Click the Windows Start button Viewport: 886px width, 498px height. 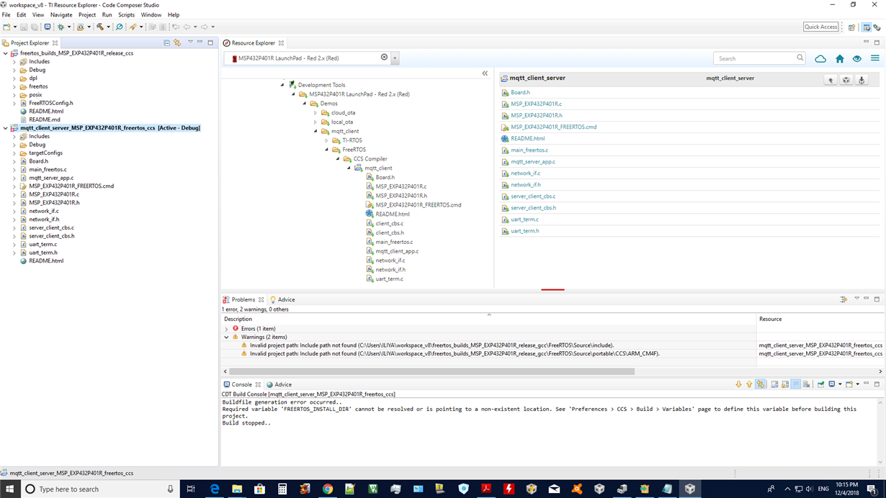coord(9,489)
